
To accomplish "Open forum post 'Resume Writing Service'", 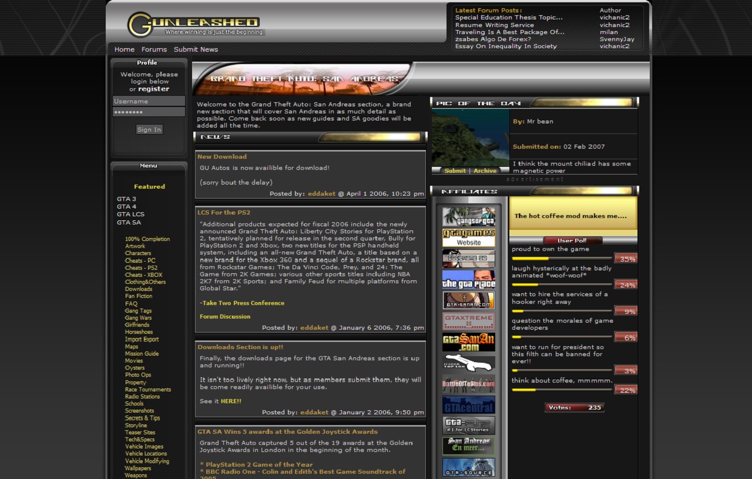I will point(495,25).
